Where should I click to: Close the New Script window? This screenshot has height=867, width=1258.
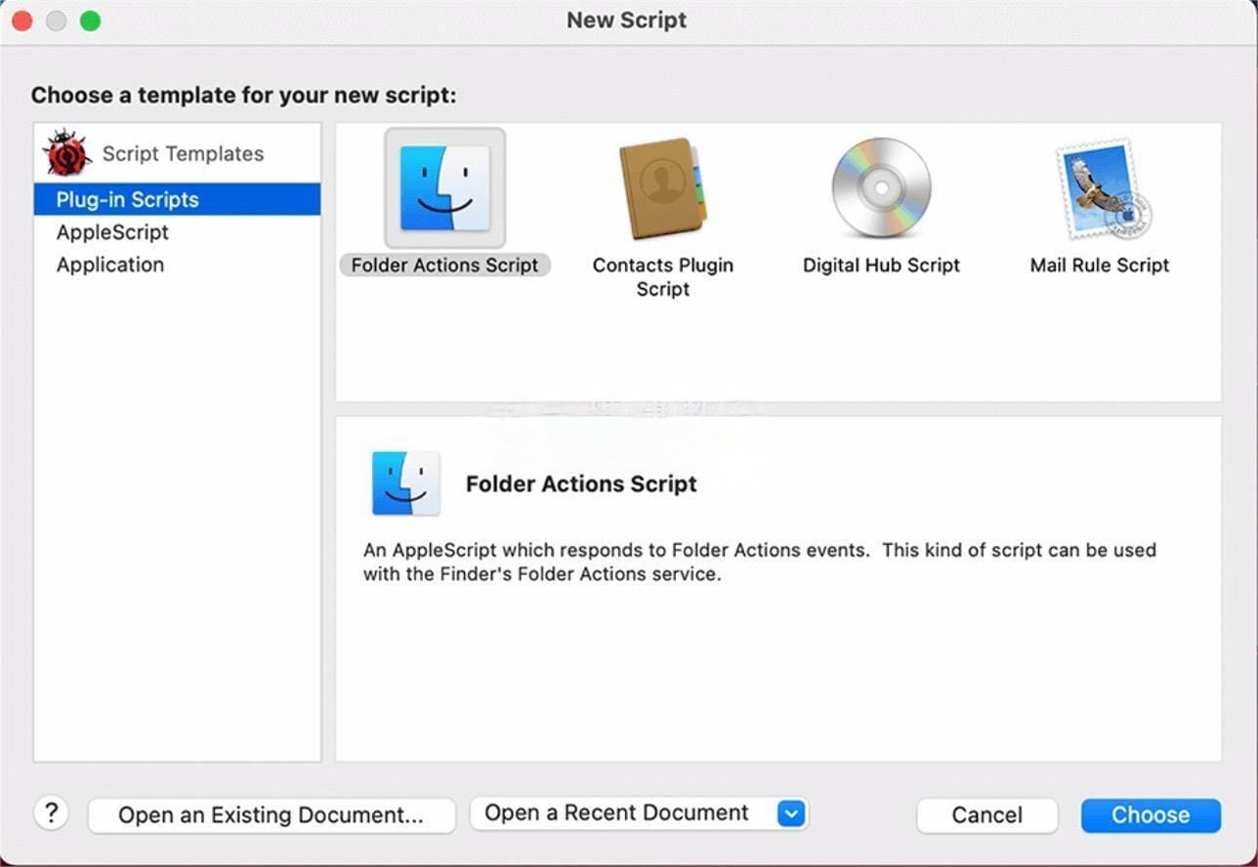[x=21, y=21]
